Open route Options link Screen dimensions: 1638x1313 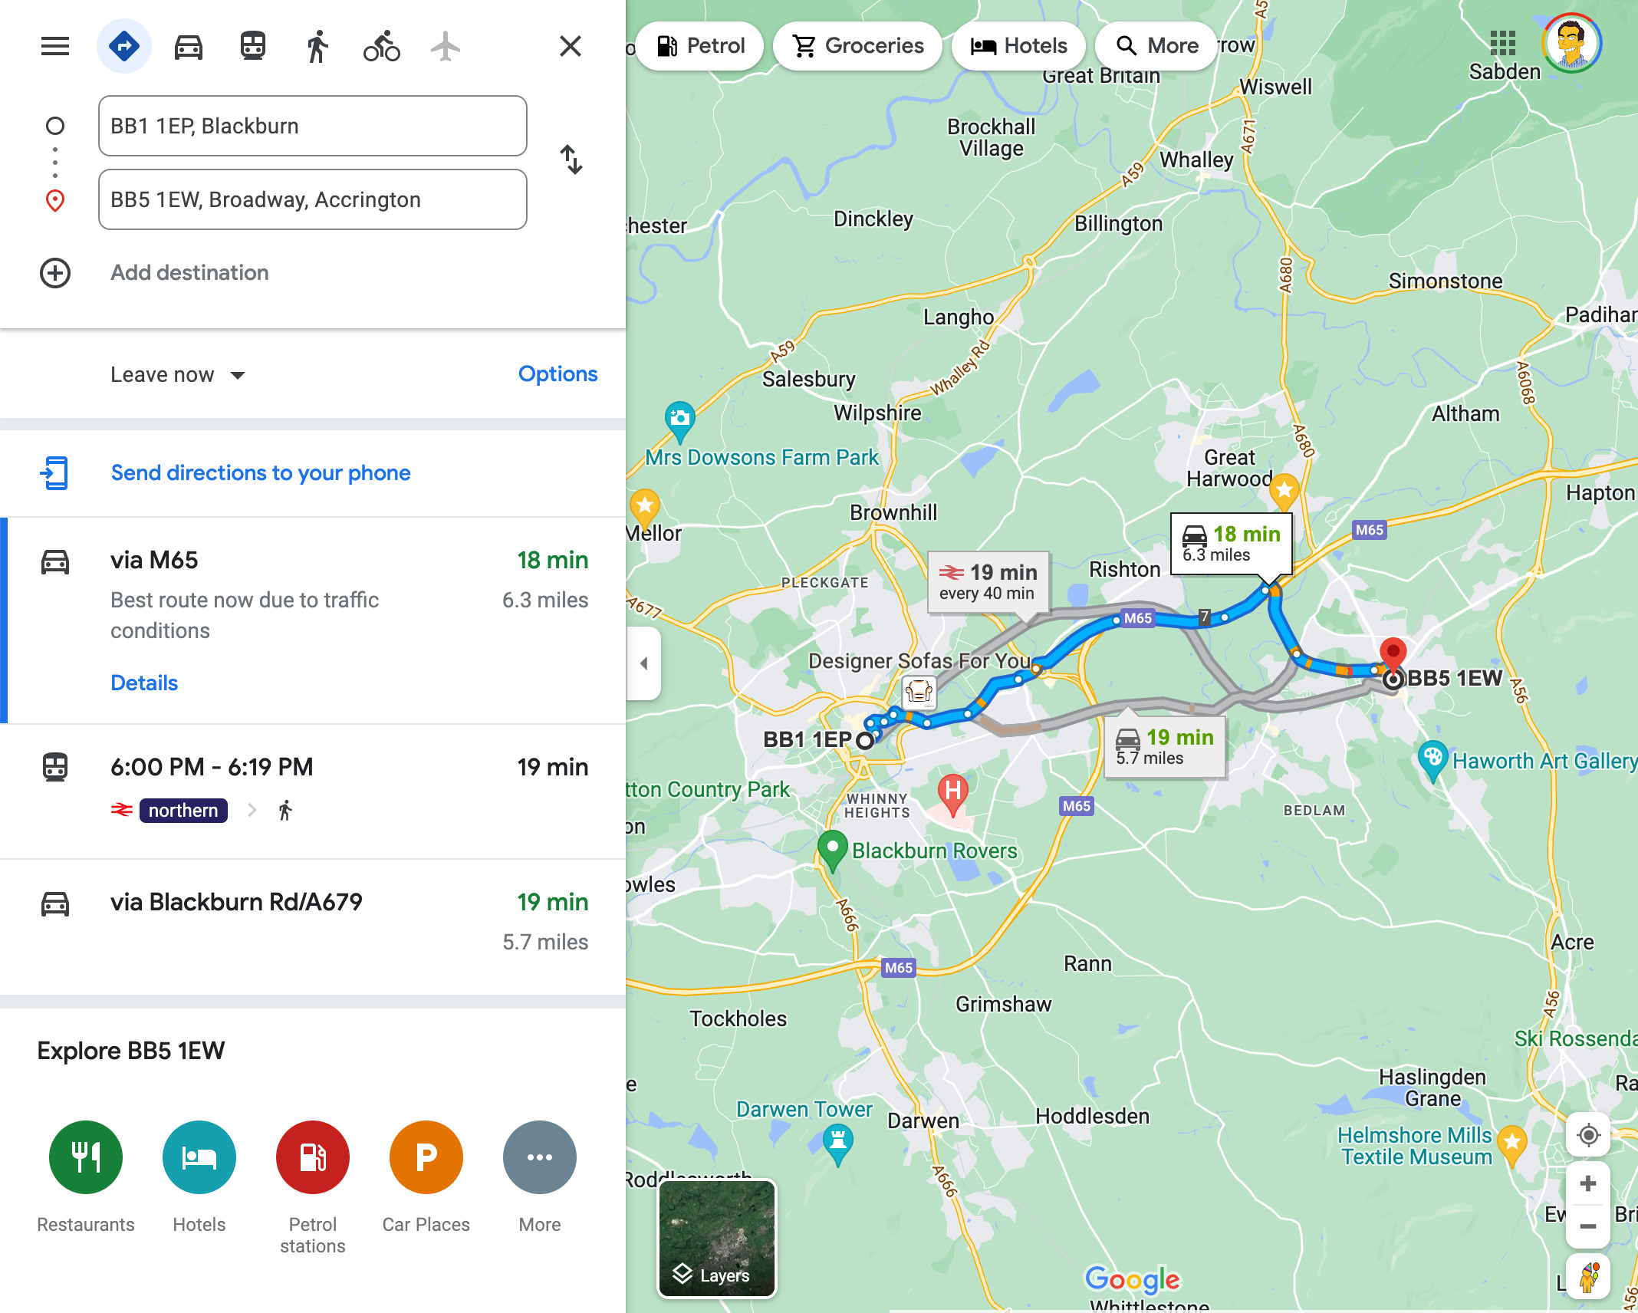[558, 374]
